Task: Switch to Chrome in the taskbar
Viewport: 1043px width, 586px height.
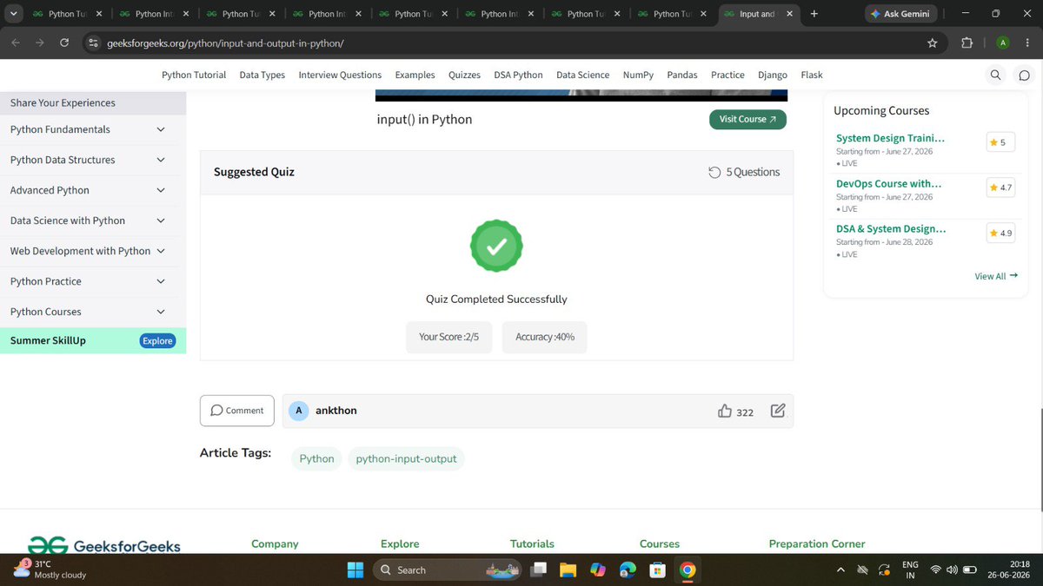Action: 688,570
